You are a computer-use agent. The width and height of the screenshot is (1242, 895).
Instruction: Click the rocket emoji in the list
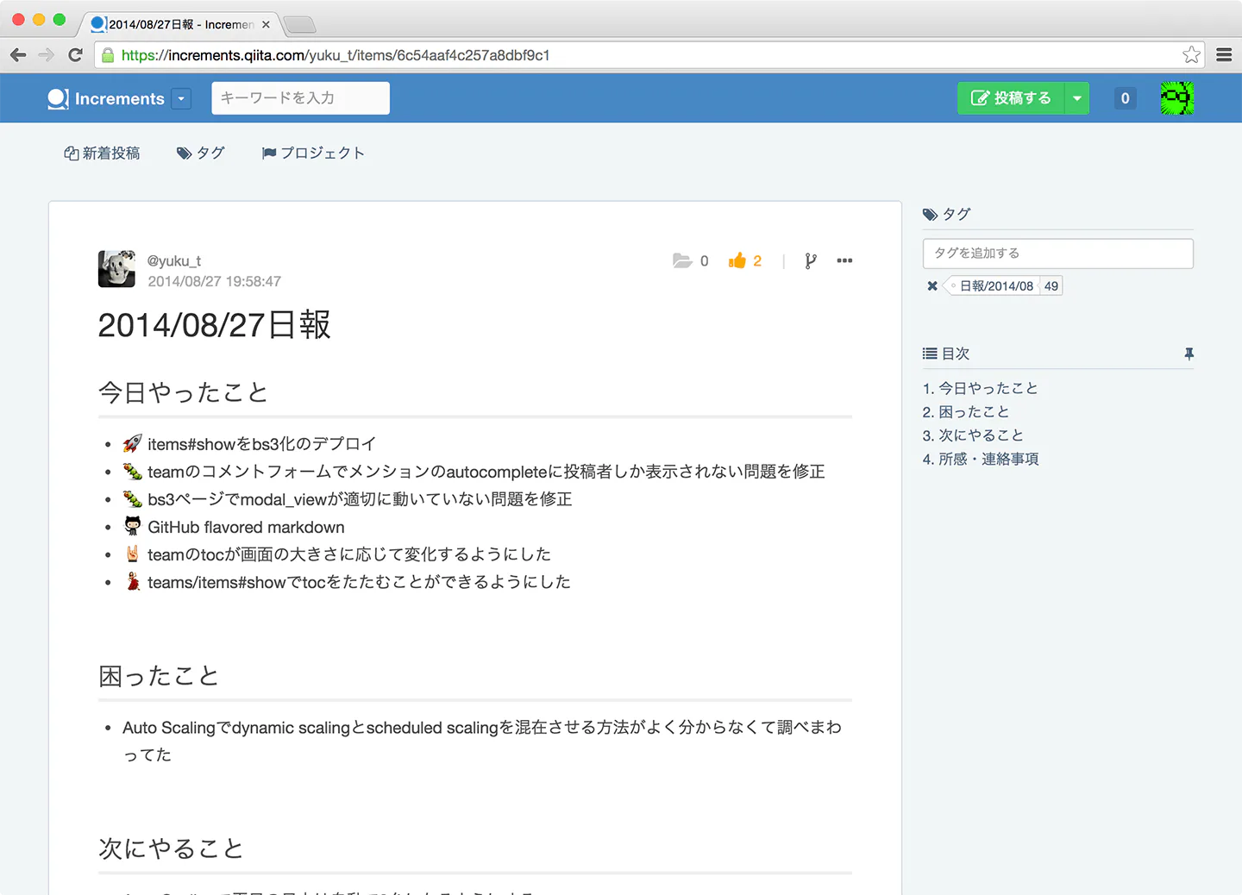click(x=132, y=444)
